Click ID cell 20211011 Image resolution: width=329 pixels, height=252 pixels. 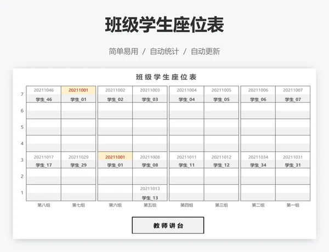[186, 157]
